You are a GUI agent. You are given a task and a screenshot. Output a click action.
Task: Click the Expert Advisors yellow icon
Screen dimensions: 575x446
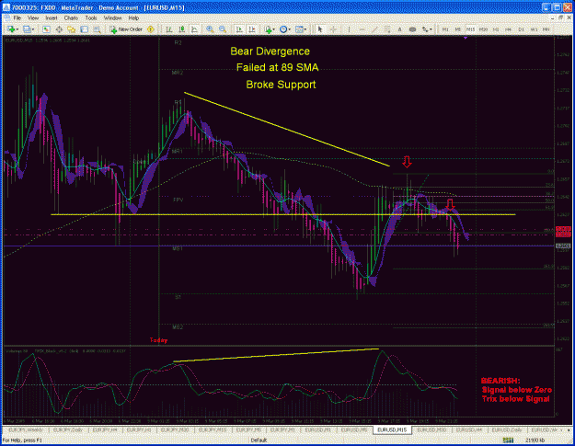click(x=150, y=29)
